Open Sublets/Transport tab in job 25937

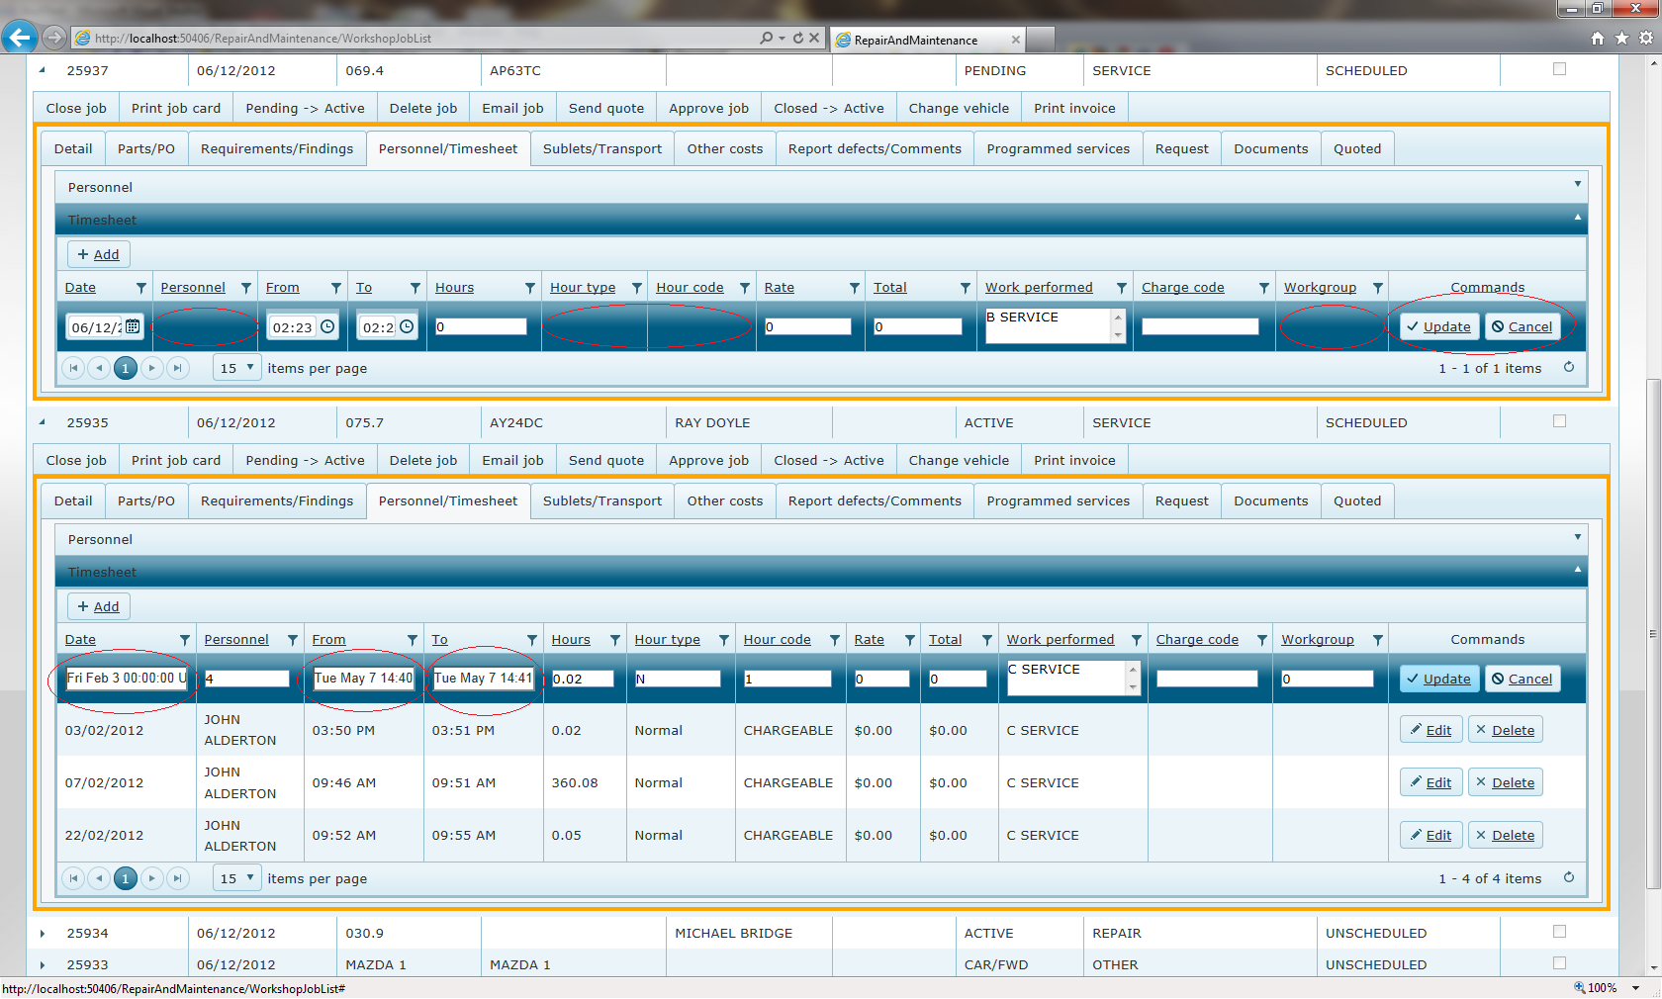coord(602,149)
